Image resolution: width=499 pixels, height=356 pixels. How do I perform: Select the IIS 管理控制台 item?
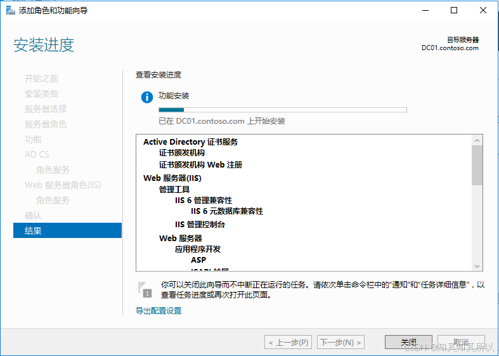(200, 225)
